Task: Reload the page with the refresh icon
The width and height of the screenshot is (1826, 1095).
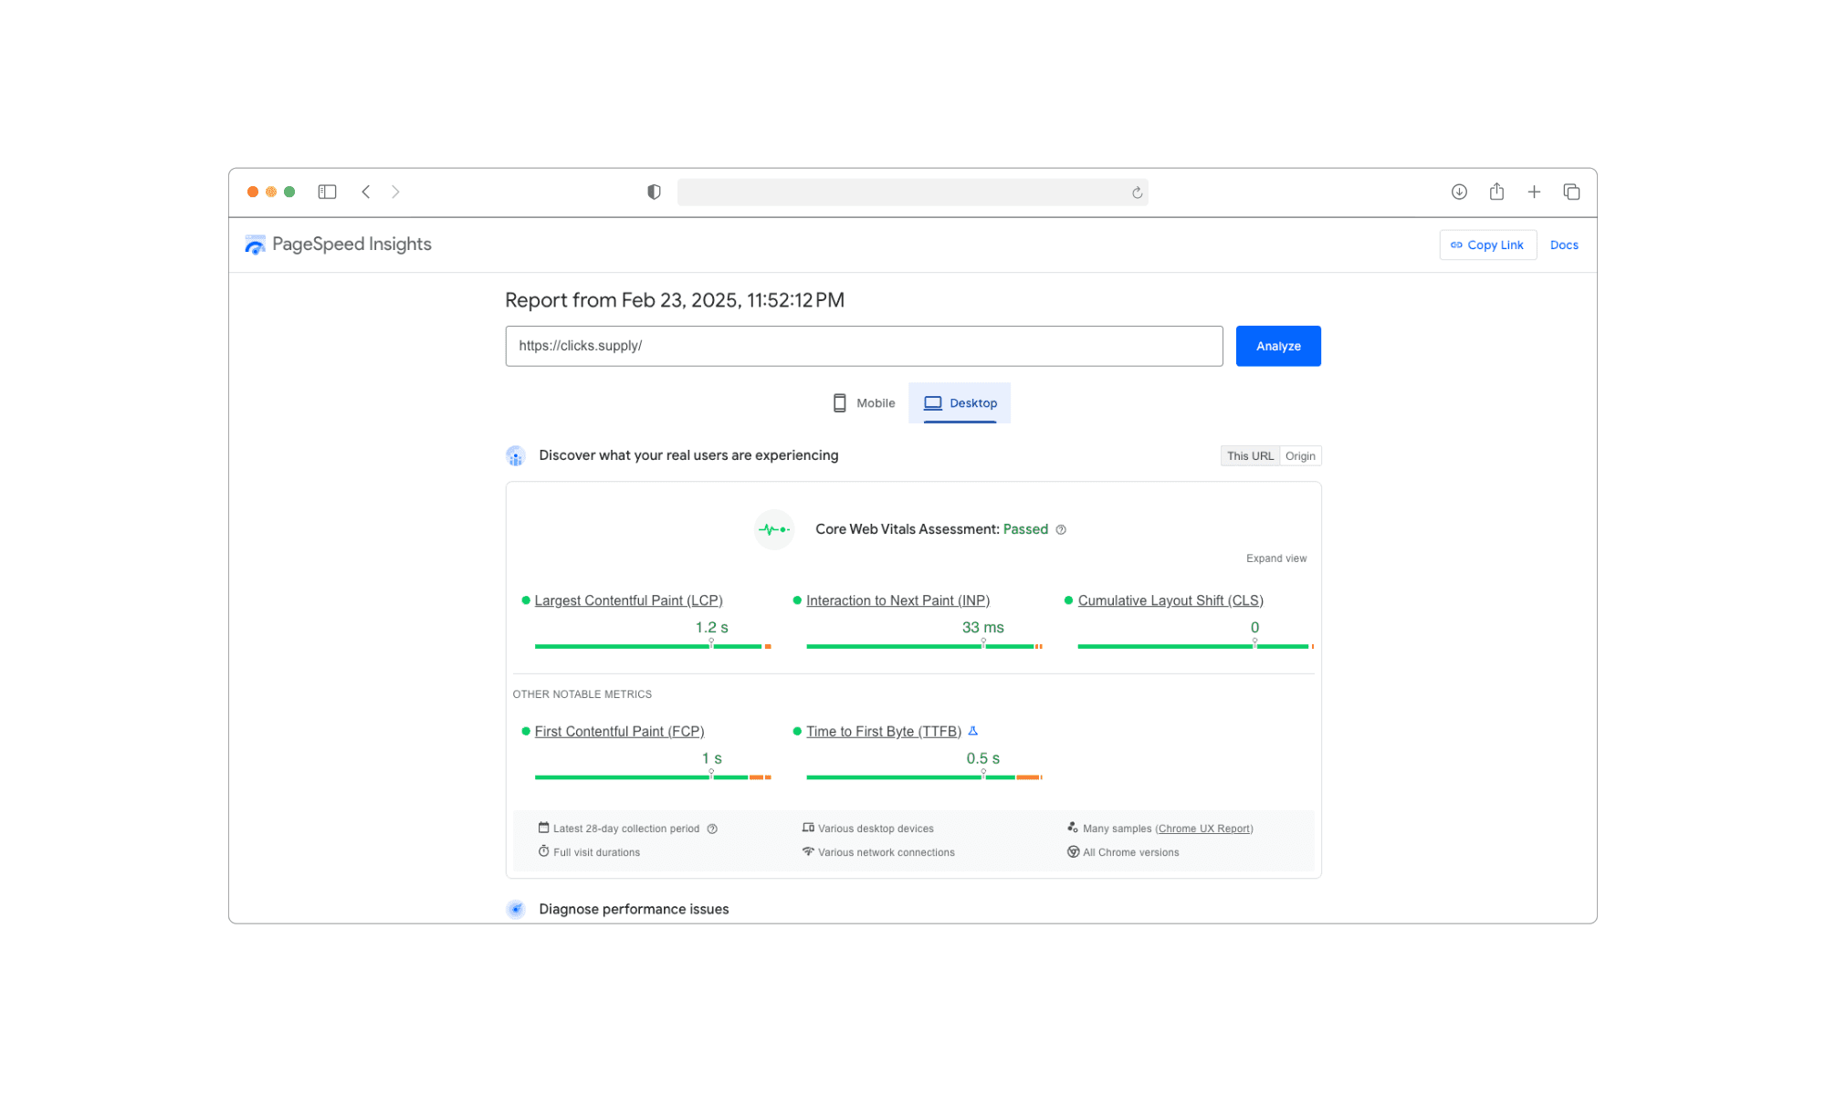Action: 1137,193
